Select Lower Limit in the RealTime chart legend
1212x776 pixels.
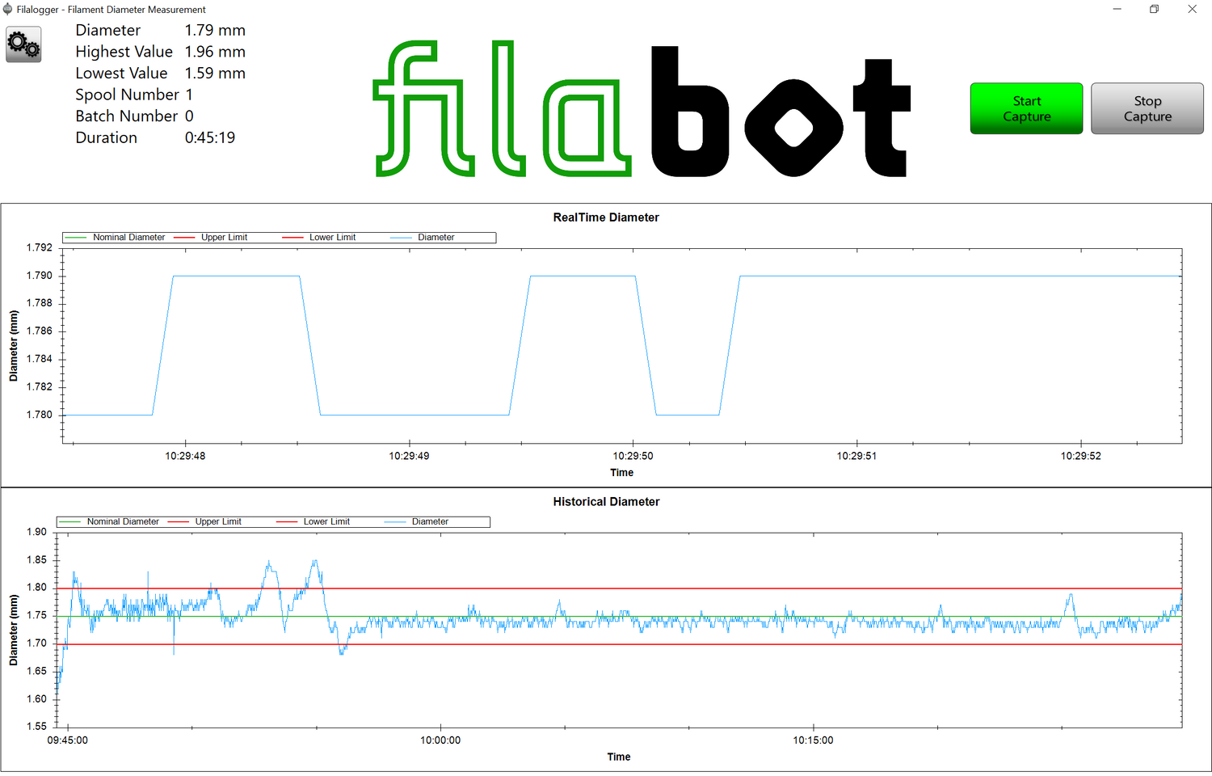[x=332, y=238]
